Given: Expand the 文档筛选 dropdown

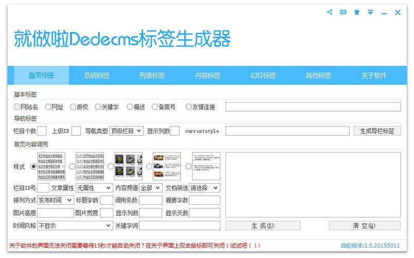Looking at the screenshot, I should click(204, 188).
